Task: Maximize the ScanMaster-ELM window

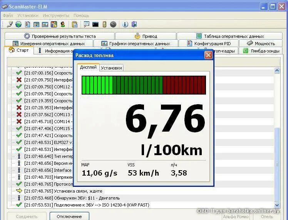Action: coord(273,7)
